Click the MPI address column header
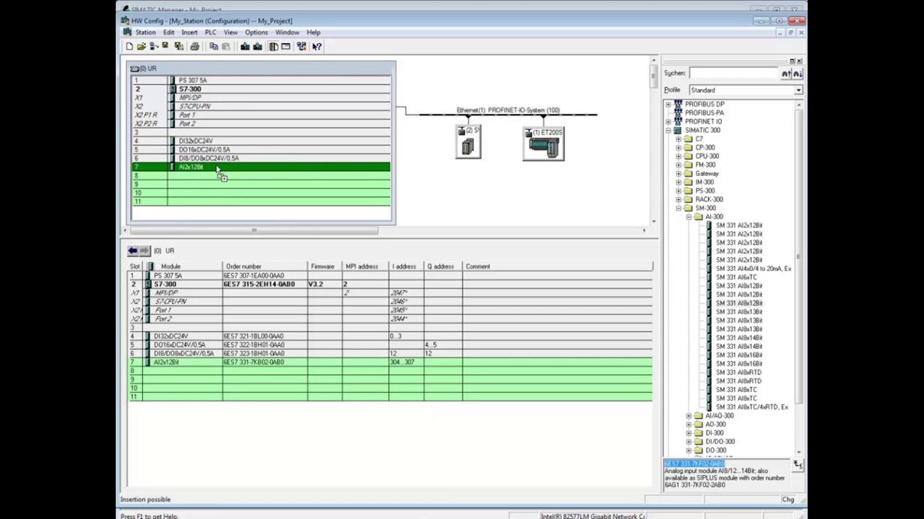The width and height of the screenshot is (924, 519). pos(365,267)
